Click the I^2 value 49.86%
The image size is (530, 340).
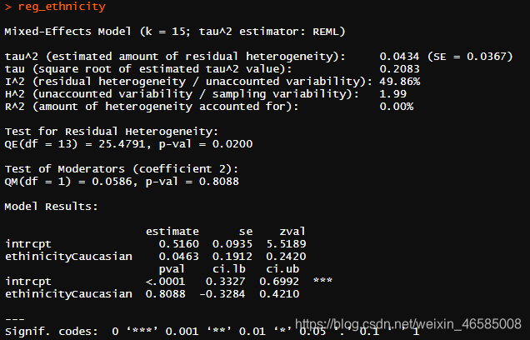(399, 82)
